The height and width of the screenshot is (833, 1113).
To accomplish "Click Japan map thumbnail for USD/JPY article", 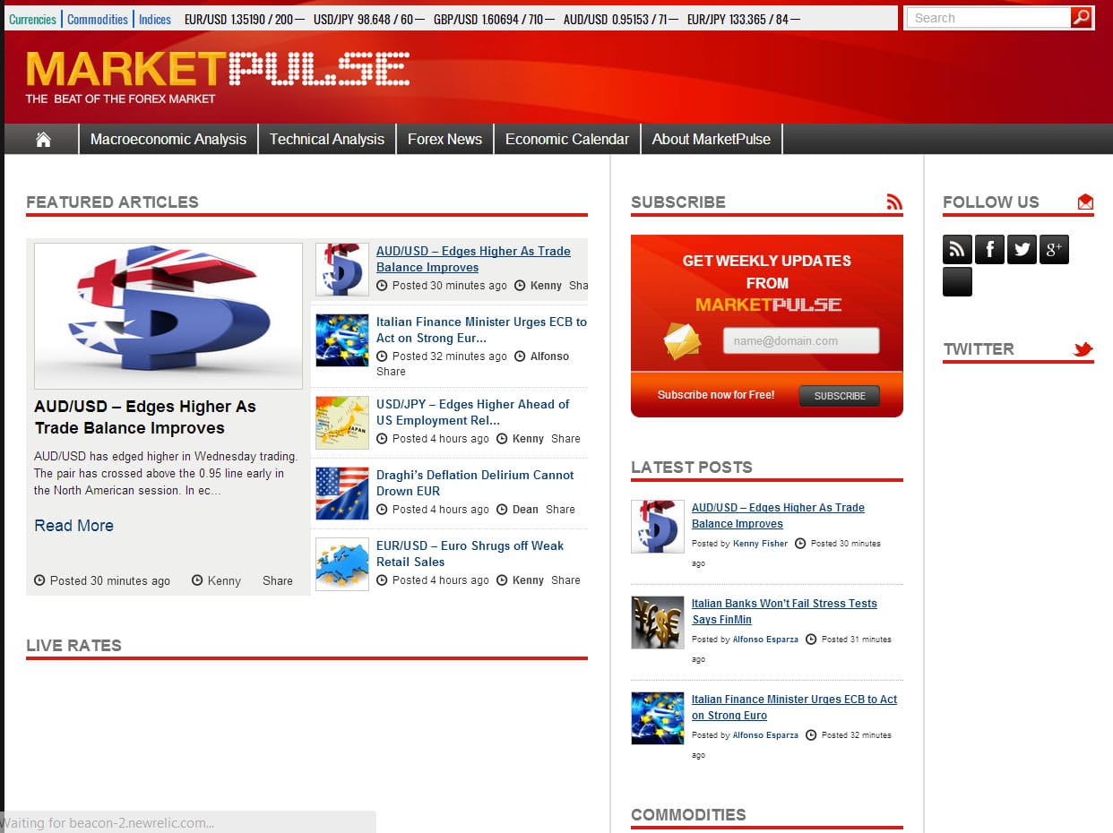I will coord(342,423).
